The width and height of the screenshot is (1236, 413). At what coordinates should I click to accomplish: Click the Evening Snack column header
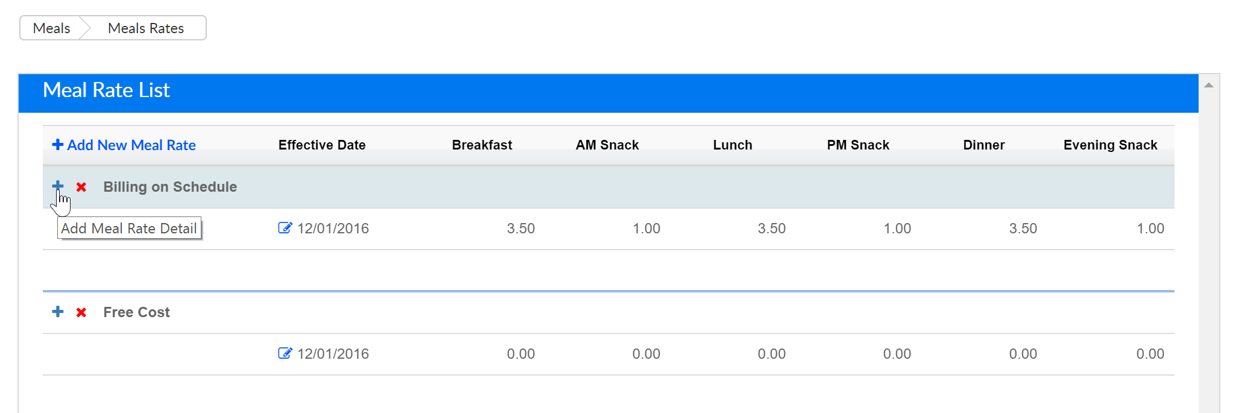point(1110,145)
